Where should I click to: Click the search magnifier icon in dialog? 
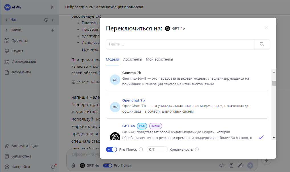[x=262, y=44]
